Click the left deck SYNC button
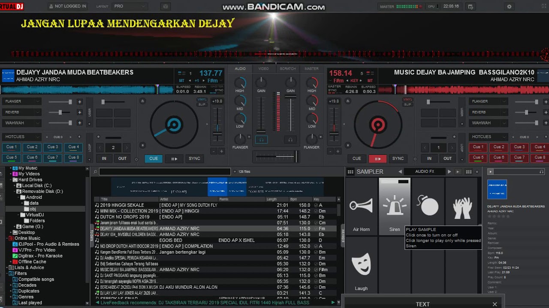The width and height of the screenshot is (549, 308). click(x=195, y=159)
